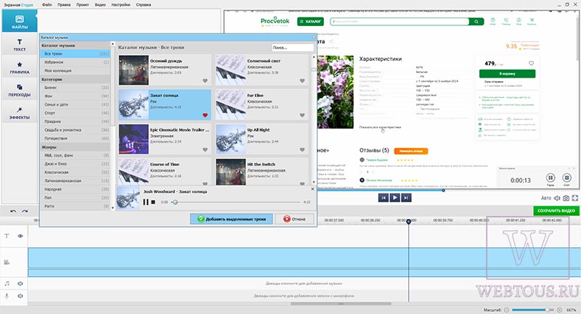Click the undo arrow above the timeline

coord(13,211)
